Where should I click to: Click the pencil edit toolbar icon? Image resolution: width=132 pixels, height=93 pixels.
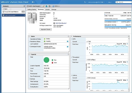click(x=44, y=6)
